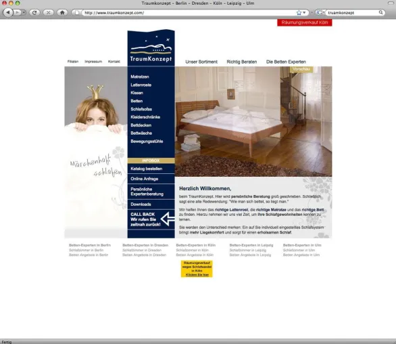Image resolution: width=396 pixels, height=344 pixels.
Task: Click the white CALL BACK arrow icon
Action: pos(168,219)
